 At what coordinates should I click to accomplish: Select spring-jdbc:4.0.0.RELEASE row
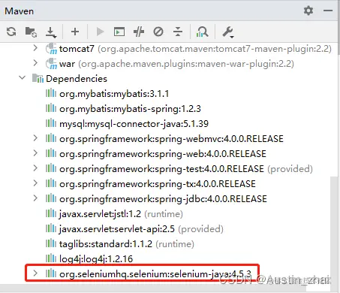[163, 199]
